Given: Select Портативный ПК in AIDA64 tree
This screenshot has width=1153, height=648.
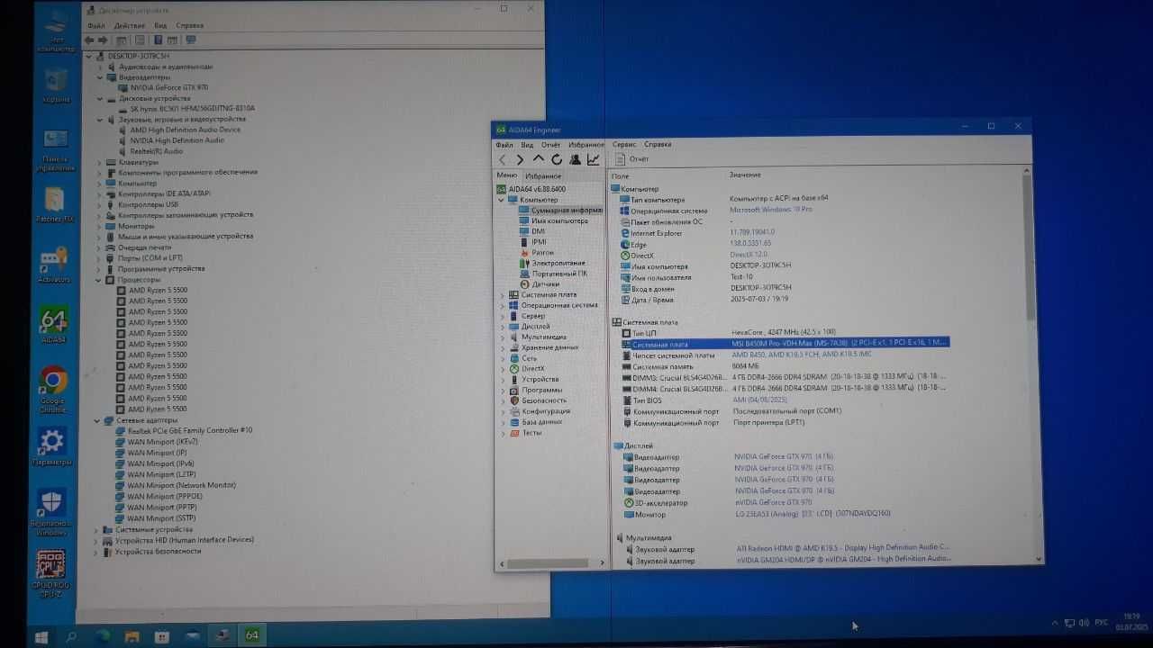Looking at the screenshot, I should coord(559,274).
